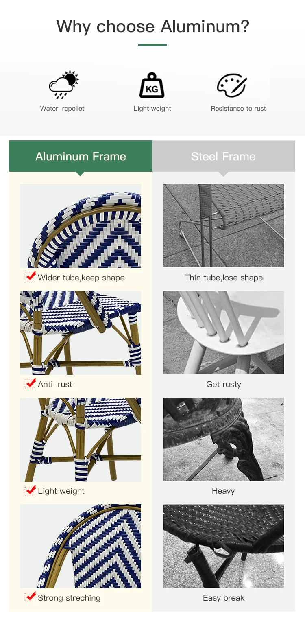Image resolution: width=305 pixels, height=621 pixels.
Task: Click the red checkmark beside Strong streching
Action: pos(30,597)
